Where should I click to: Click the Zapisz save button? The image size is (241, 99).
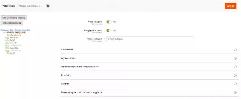click(230, 6)
